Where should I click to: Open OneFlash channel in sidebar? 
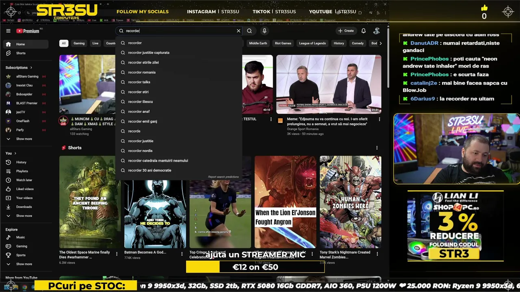(x=26, y=121)
